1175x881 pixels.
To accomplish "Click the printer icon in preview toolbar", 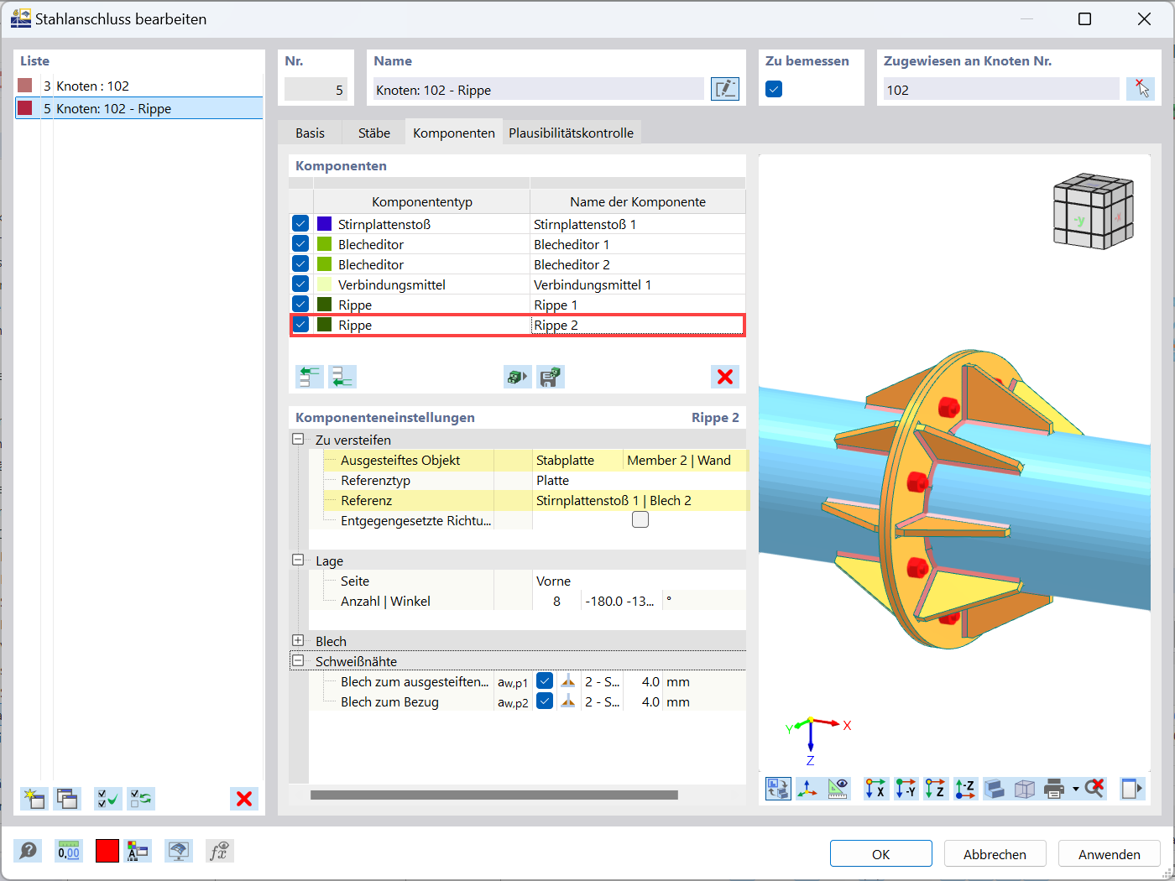I will (1054, 789).
